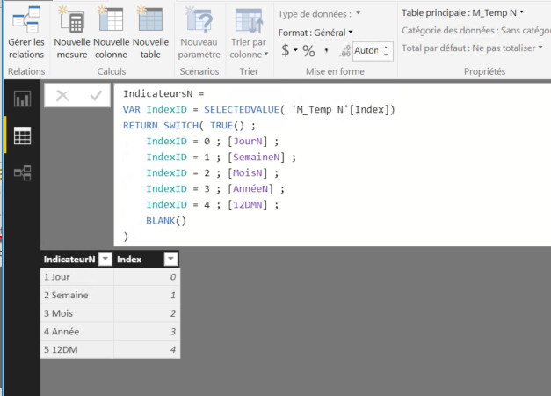
Task: Click [AnnéeN] measure reference in formula
Action: click(x=250, y=188)
